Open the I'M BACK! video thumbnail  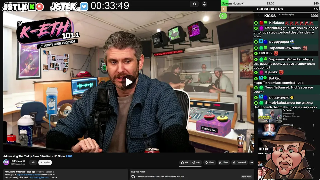click(269, 116)
